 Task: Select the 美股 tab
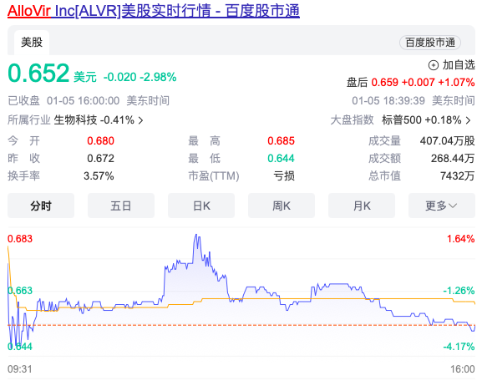(x=32, y=42)
